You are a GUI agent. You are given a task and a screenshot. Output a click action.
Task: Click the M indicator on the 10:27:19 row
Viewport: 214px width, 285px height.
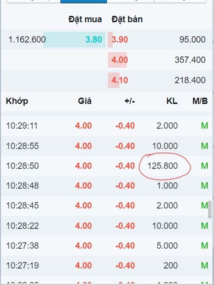(x=204, y=265)
